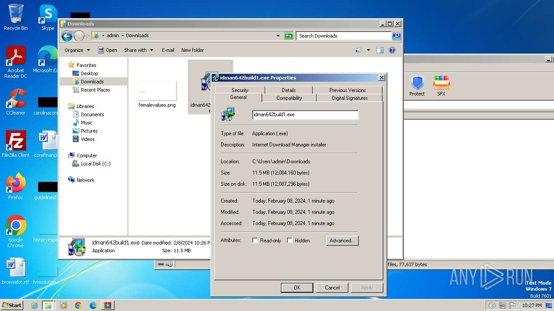This screenshot has width=554, height=311.
Task: Open Firefox desktop shortcut
Action: (16, 187)
